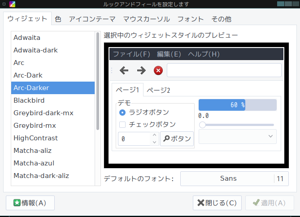Select the Matcha-azul theme
300x217 pixels.
tap(53, 163)
